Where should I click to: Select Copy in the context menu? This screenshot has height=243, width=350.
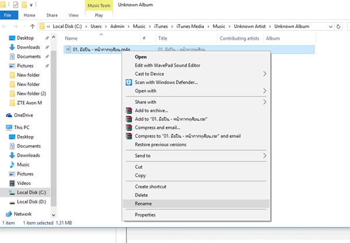pos(196,175)
